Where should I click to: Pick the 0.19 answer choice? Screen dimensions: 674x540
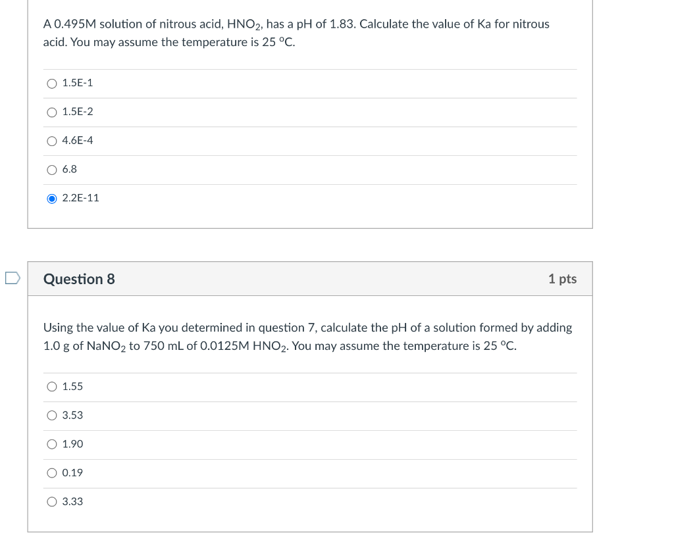52,473
